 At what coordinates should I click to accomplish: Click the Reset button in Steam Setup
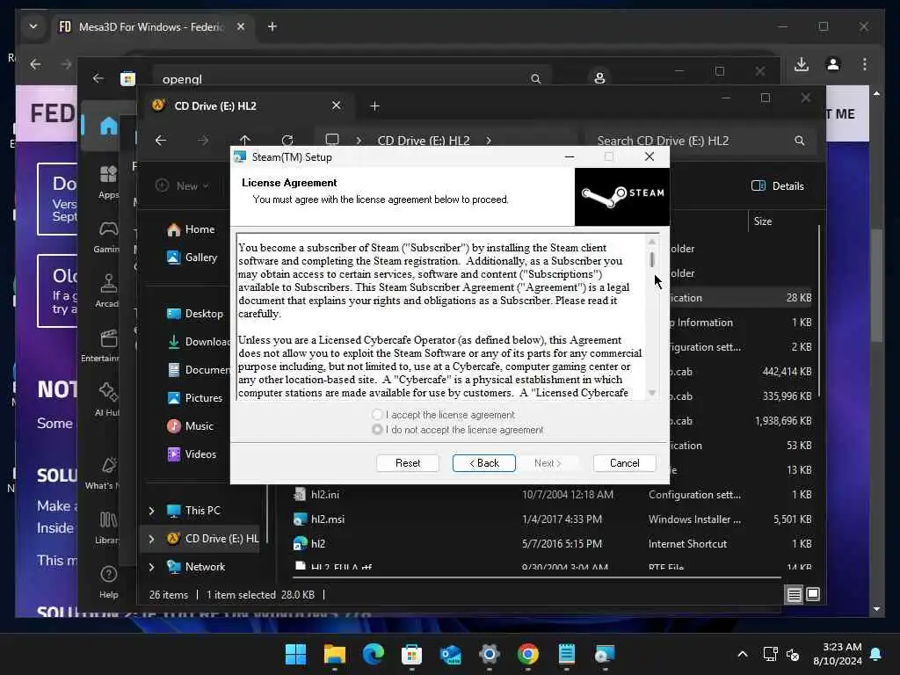tap(408, 463)
